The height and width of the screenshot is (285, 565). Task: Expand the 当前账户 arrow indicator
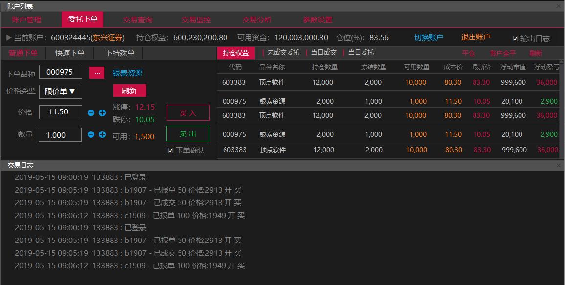click(9, 38)
